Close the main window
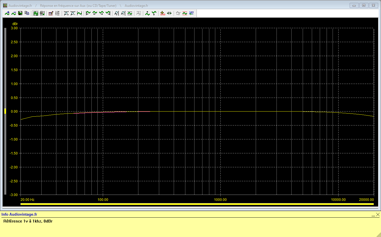Image resolution: width=381 pixels, height=237 pixels. tap(373, 5)
